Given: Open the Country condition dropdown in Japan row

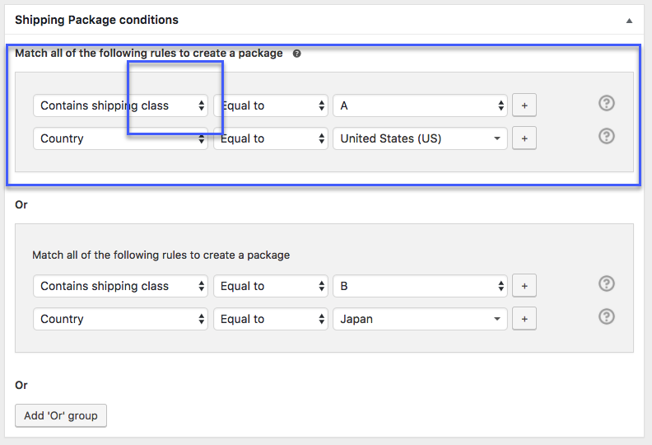Looking at the screenshot, I should pyautogui.click(x=120, y=319).
